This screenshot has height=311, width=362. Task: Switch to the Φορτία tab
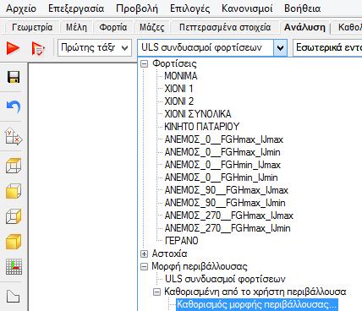click(x=113, y=27)
